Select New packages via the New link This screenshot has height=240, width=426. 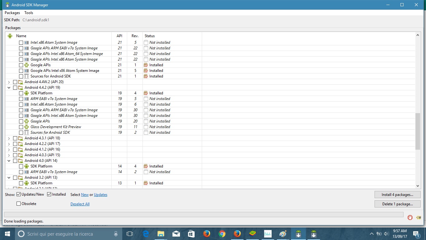click(85, 195)
